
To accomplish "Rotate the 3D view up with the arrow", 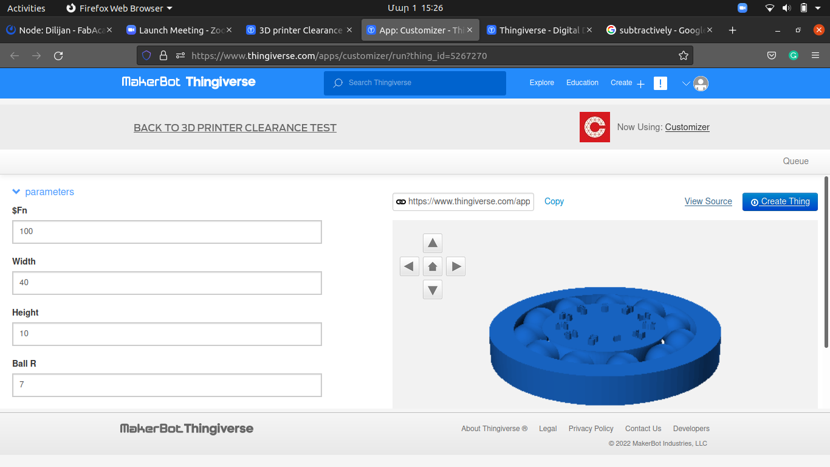I will click(433, 243).
